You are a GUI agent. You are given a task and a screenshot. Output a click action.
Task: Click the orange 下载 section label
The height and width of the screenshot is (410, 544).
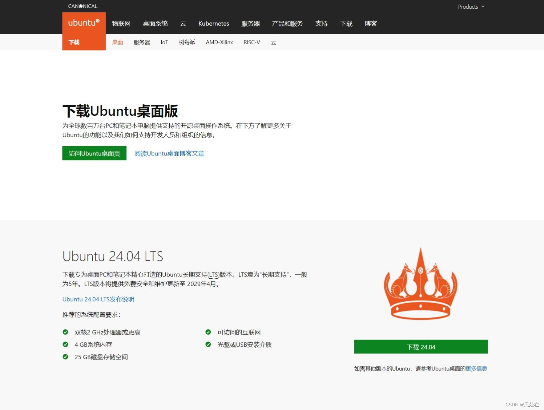click(x=74, y=42)
